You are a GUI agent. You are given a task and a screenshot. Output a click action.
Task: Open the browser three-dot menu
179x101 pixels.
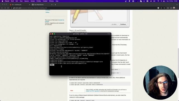pos(177,8)
